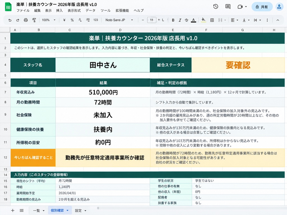Select the 田中さん staff name cell

tap(103, 65)
